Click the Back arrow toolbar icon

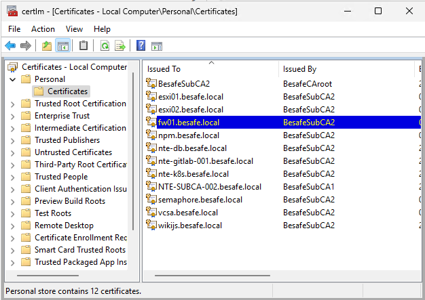[10, 45]
